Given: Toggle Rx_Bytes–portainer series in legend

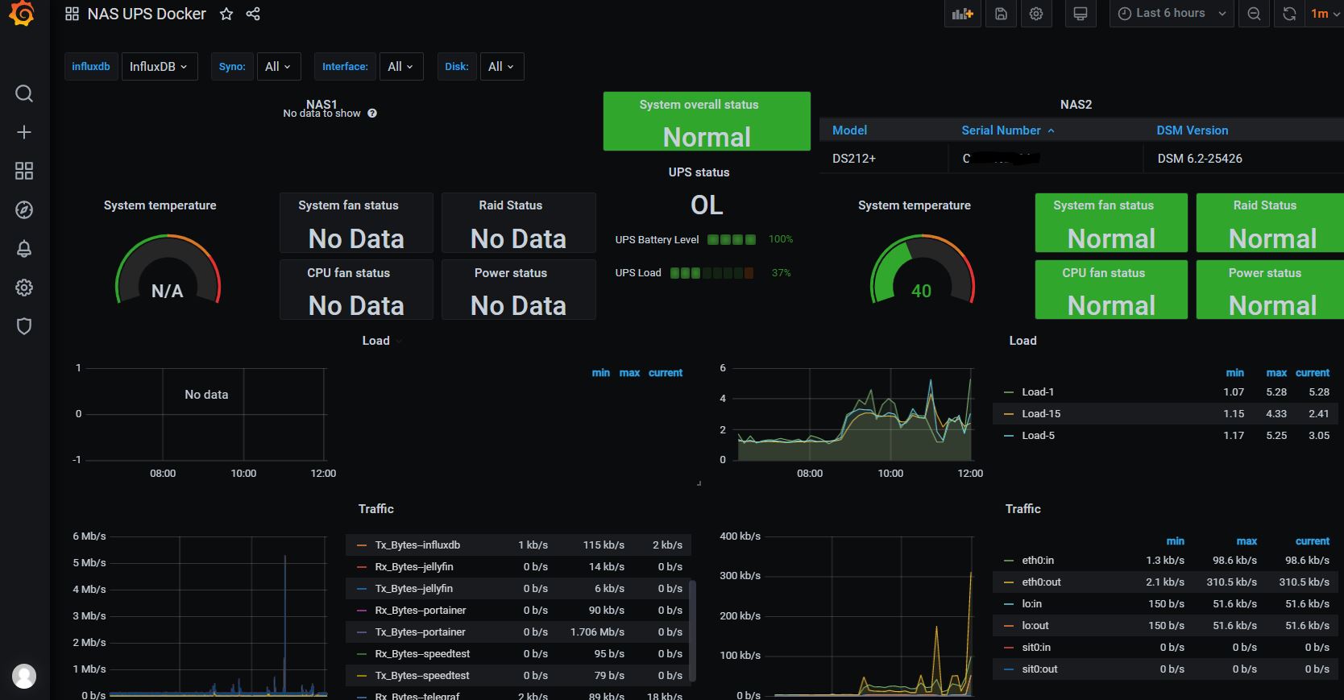Looking at the screenshot, I should coord(421,611).
